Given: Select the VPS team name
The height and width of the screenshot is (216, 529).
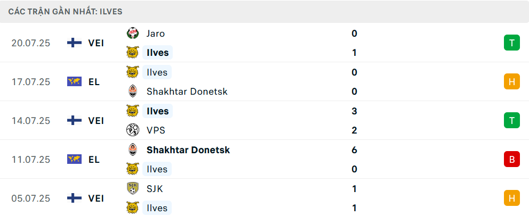Looking at the screenshot, I should click(156, 130).
